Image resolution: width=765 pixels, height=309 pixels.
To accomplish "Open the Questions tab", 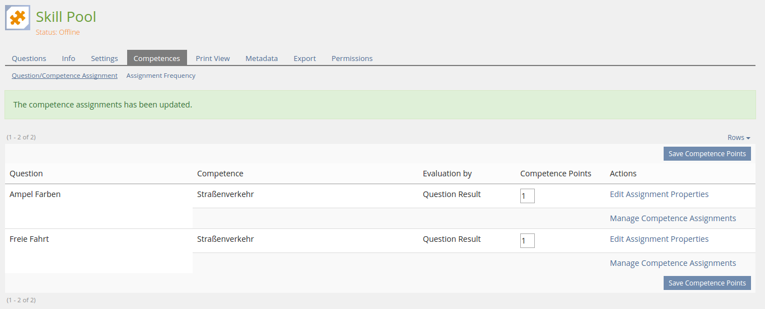I will (x=29, y=58).
